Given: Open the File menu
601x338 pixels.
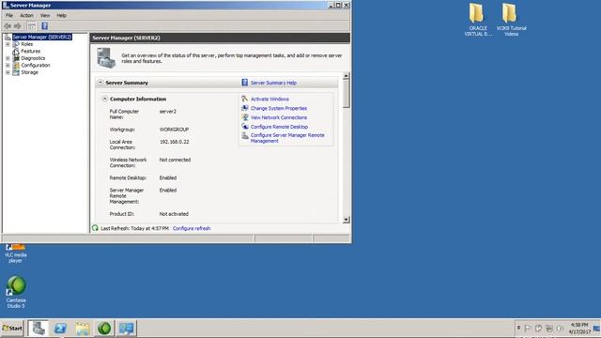Looking at the screenshot, I should [x=9, y=16].
